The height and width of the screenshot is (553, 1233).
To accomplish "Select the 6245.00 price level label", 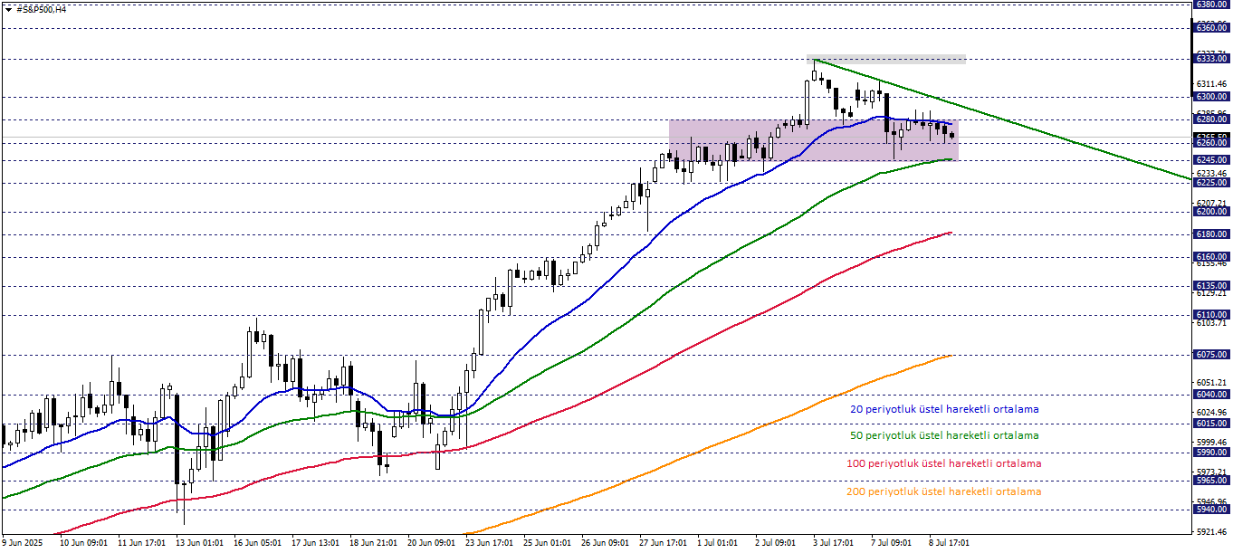I will [x=1211, y=159].
